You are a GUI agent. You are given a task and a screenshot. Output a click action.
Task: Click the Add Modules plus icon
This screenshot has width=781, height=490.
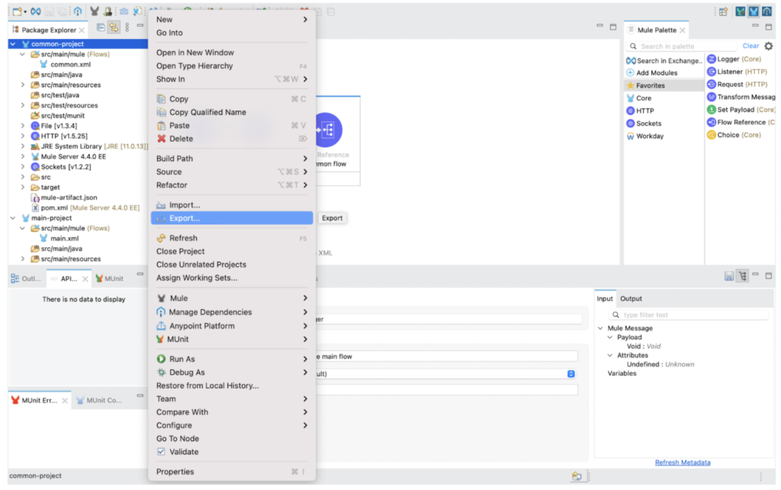point(630,73)
